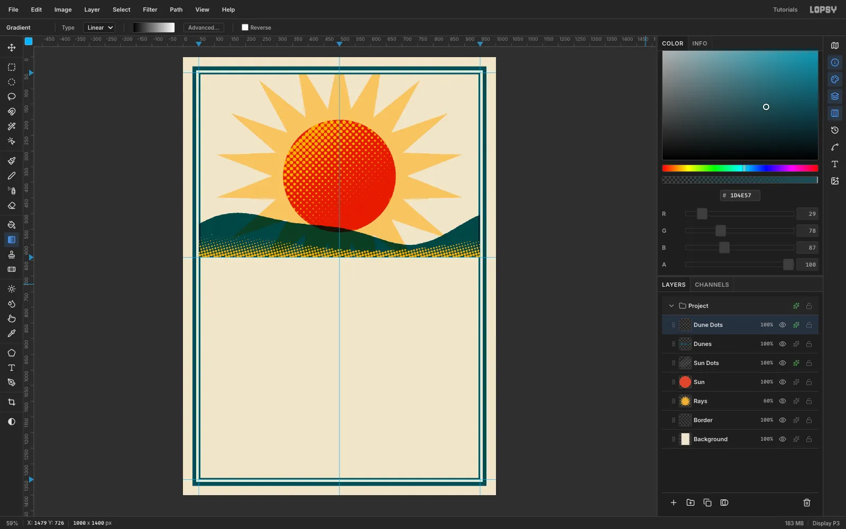Open the Select menu
846x529 pixels.
[122, 10]
